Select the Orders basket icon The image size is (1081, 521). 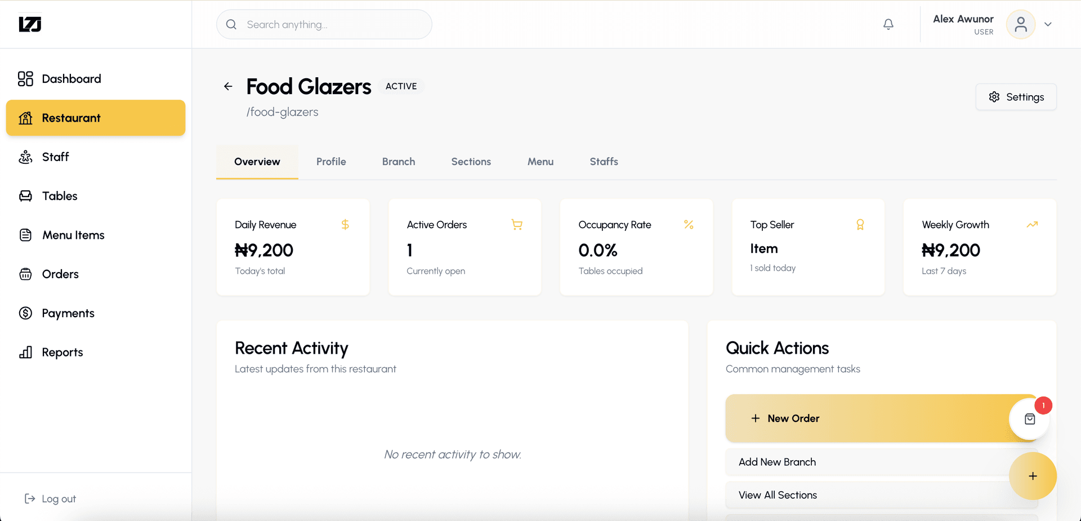(x=25, y=274)
